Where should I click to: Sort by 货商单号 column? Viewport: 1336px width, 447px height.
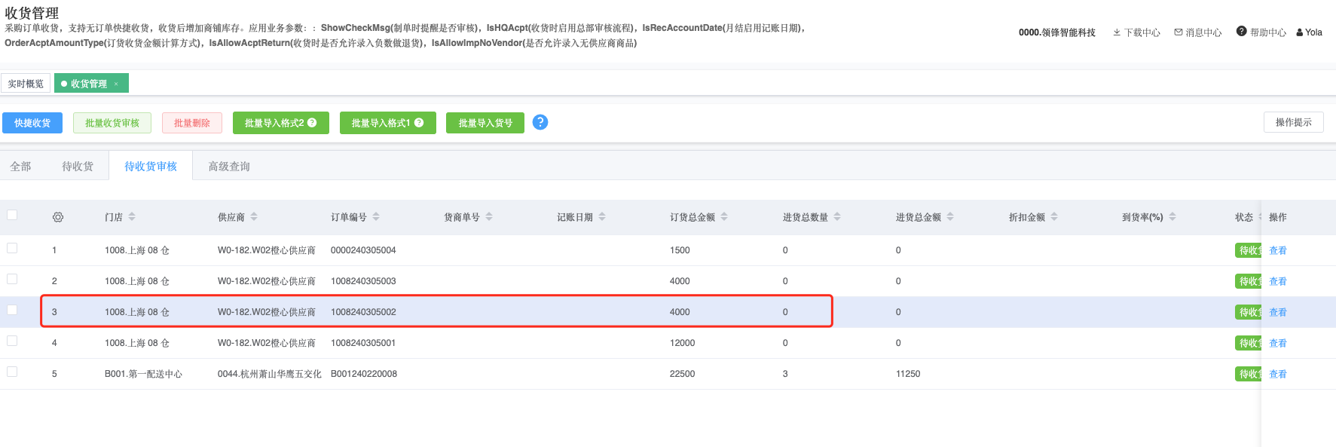(x=489, y=217)
